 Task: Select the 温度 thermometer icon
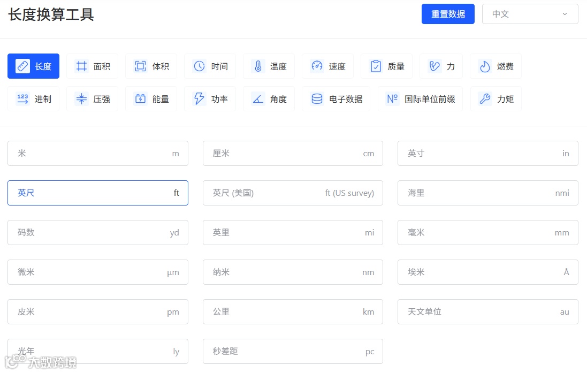tap(258, 66)
